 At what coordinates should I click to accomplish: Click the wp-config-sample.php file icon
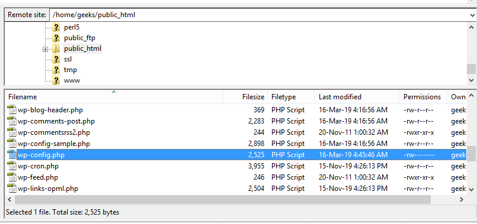click(12, 144)
